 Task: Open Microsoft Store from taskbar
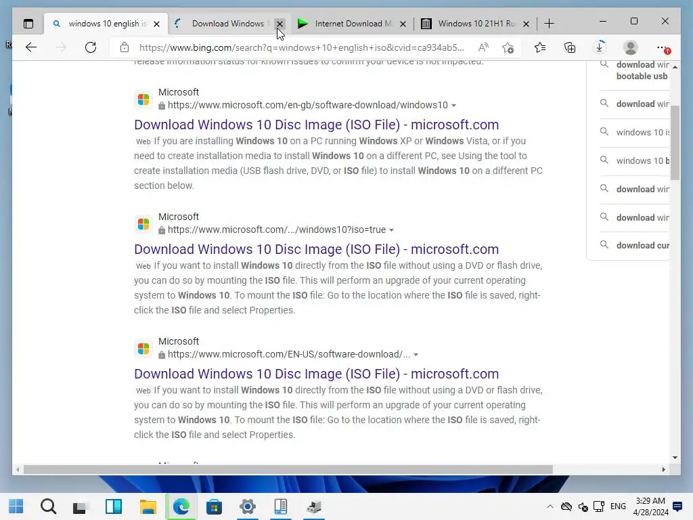tap(215, 506)
